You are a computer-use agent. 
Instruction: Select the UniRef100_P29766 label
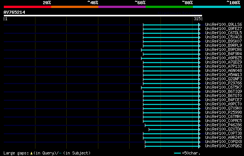click(x=223, y=83)
